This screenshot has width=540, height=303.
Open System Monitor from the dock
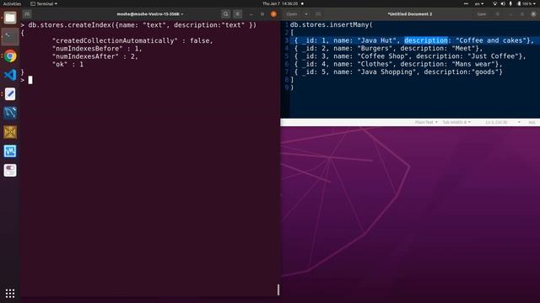10,151
